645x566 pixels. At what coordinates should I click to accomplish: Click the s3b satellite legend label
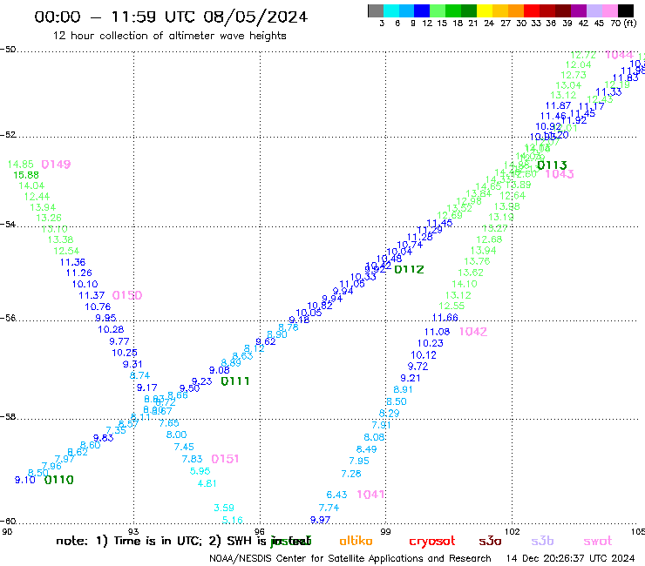pos(542,541)
